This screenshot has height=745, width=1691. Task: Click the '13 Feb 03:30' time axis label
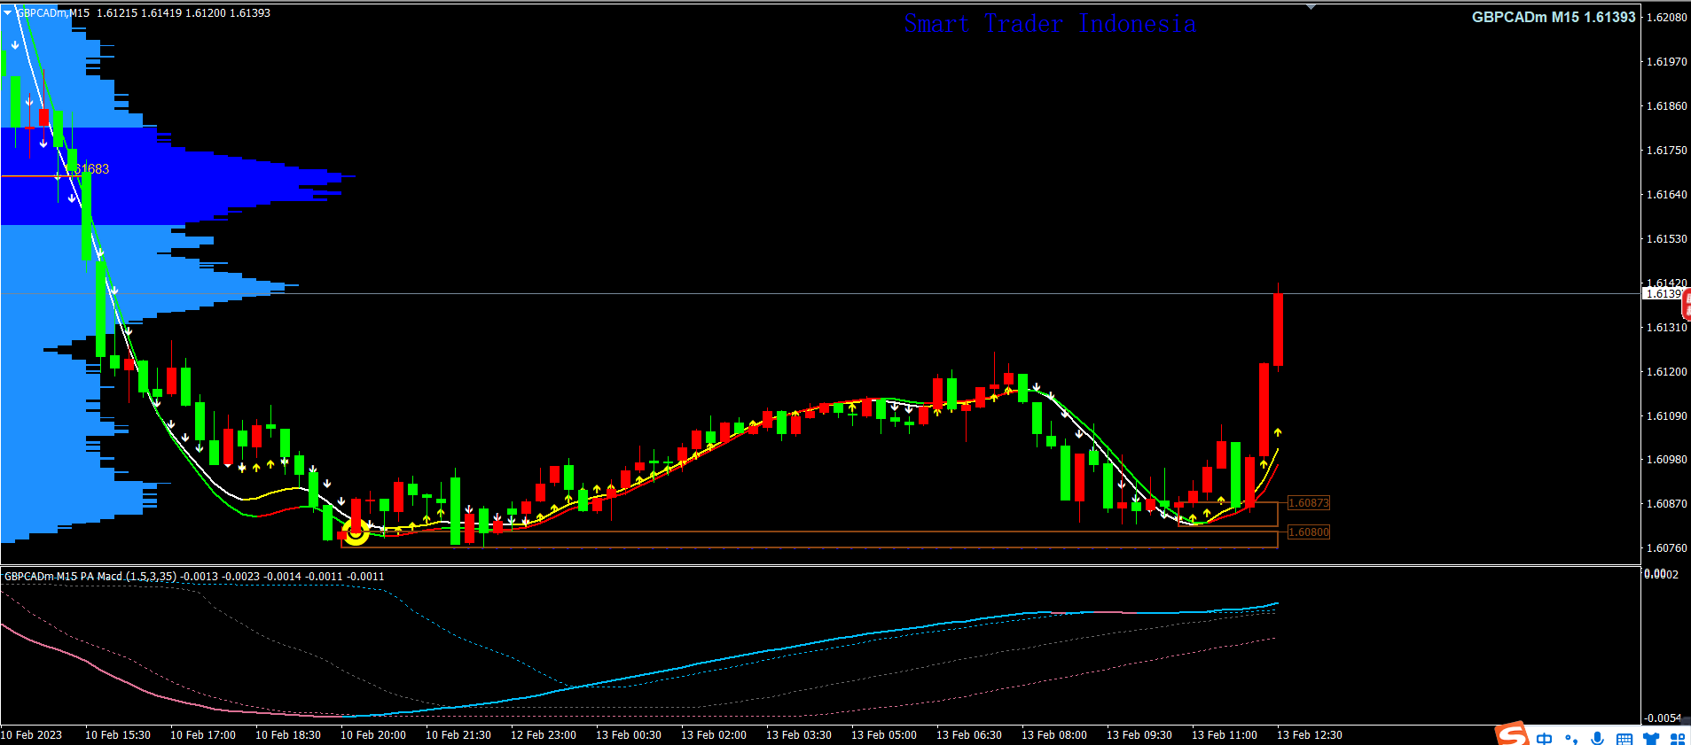[799, 735]
